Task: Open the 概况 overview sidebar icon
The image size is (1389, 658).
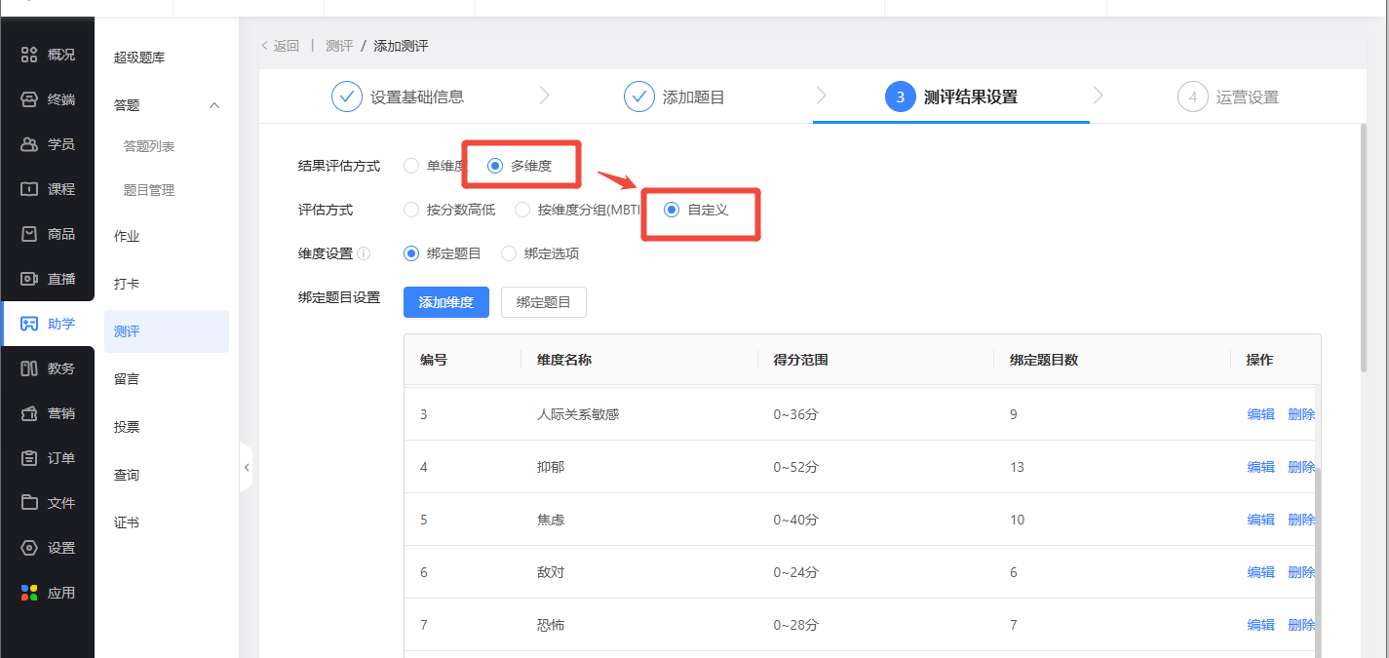Action: point(29,55)
